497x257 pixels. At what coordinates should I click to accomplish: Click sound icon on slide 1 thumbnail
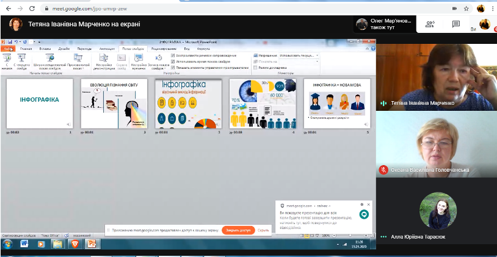click(69, 124)
